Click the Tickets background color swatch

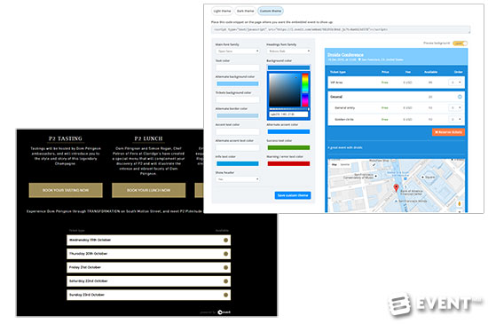point(238,99)
